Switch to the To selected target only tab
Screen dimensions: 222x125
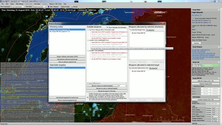137,30
